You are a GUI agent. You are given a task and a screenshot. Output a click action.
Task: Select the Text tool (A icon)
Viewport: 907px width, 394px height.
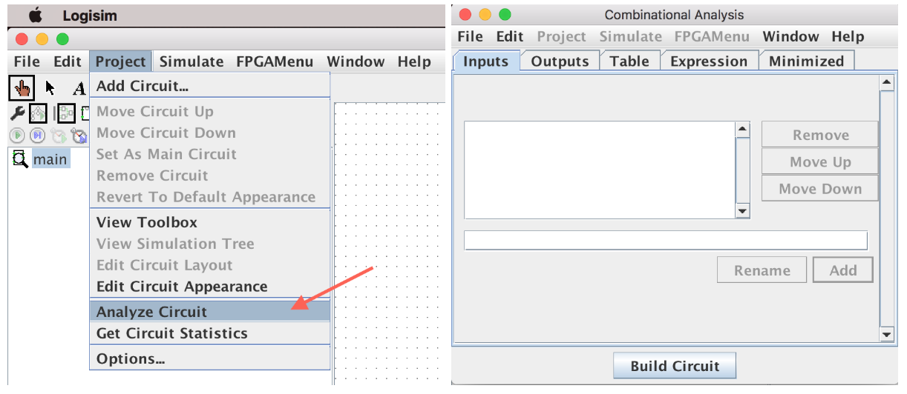point(79,89)
